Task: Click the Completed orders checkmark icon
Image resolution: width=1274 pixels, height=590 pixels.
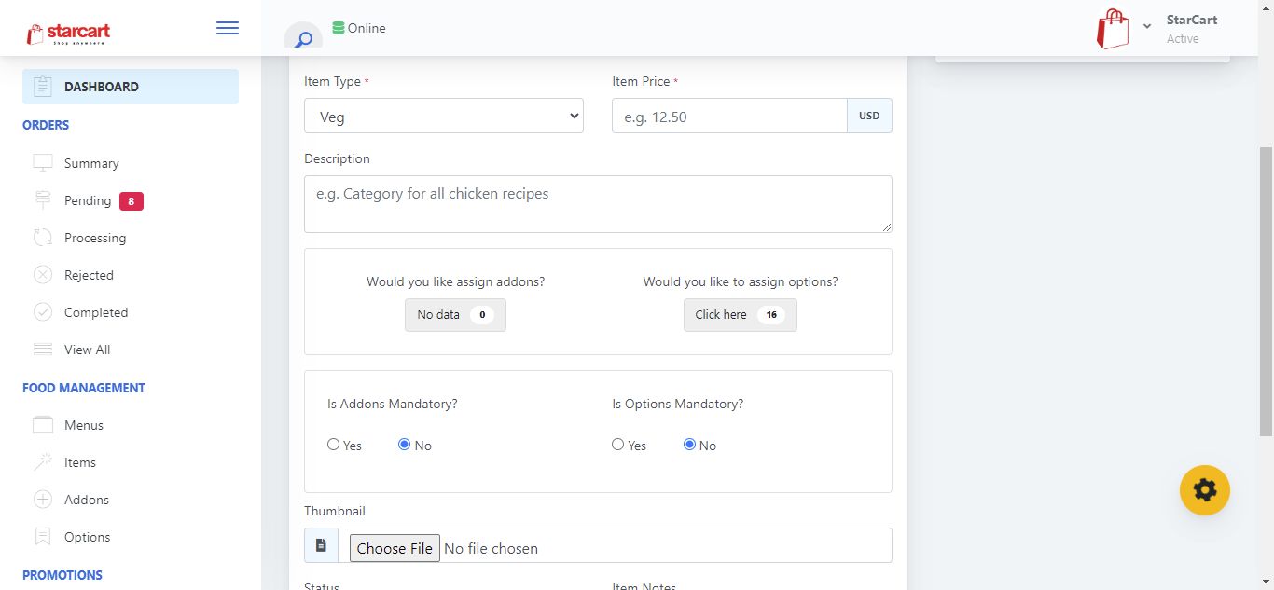Action: click(x=43, y=312)
